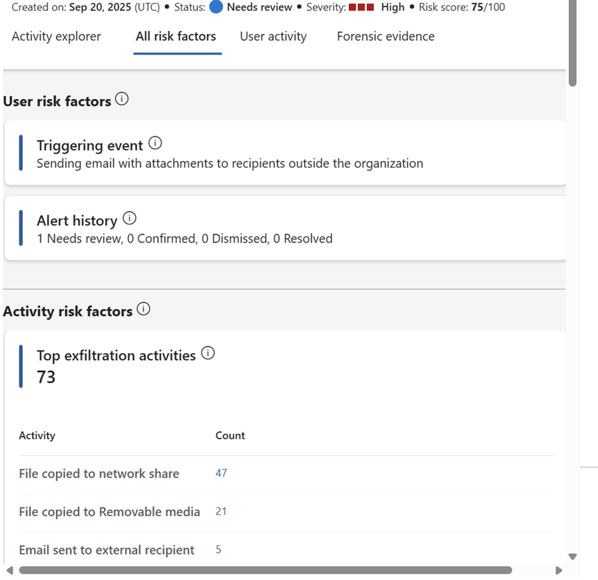Screen dimensions: 598x580
Task: Click info icon by Top exfiltration activities
Action: (208, 353)
